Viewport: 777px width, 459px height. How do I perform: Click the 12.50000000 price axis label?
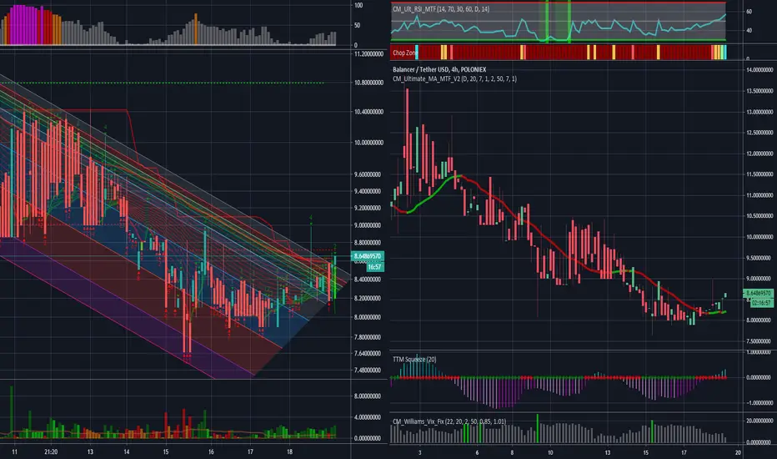pos(759,133)
